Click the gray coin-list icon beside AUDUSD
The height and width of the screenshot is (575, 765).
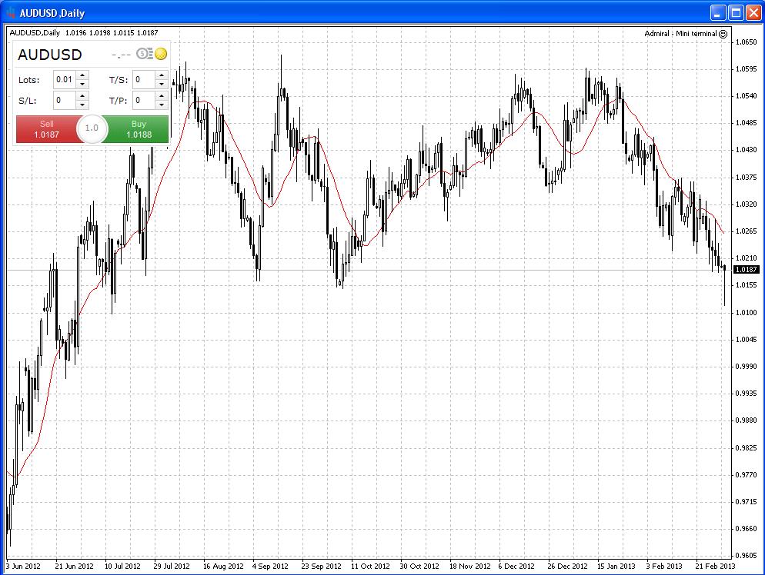pos(145,54)
